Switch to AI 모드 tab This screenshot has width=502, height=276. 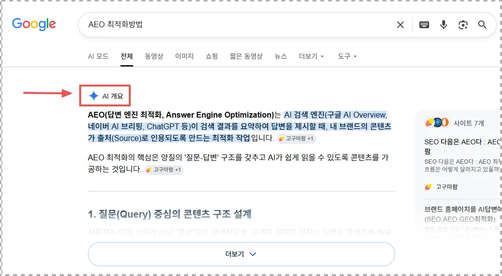(98, 56)
